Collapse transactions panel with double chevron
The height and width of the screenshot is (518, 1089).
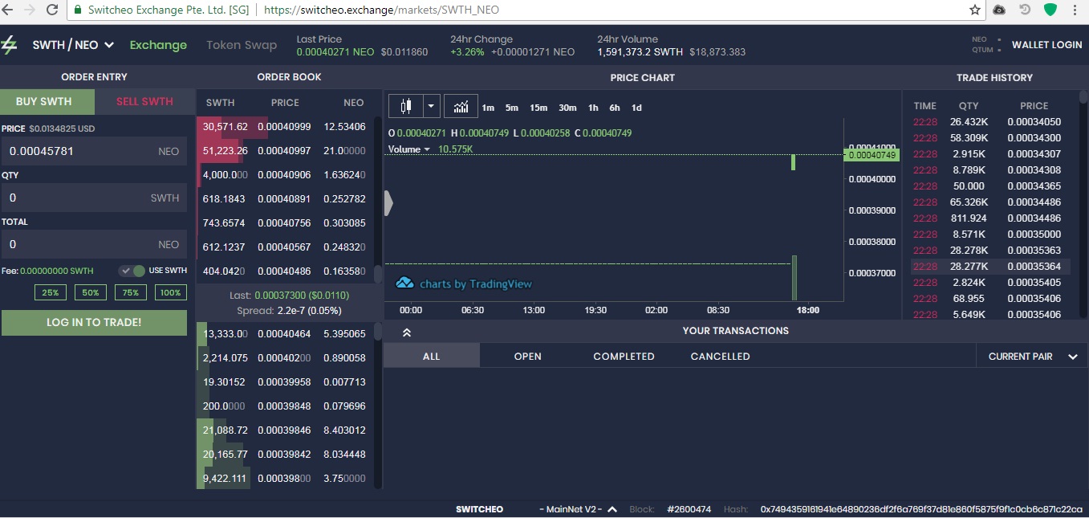pos(406,332)
